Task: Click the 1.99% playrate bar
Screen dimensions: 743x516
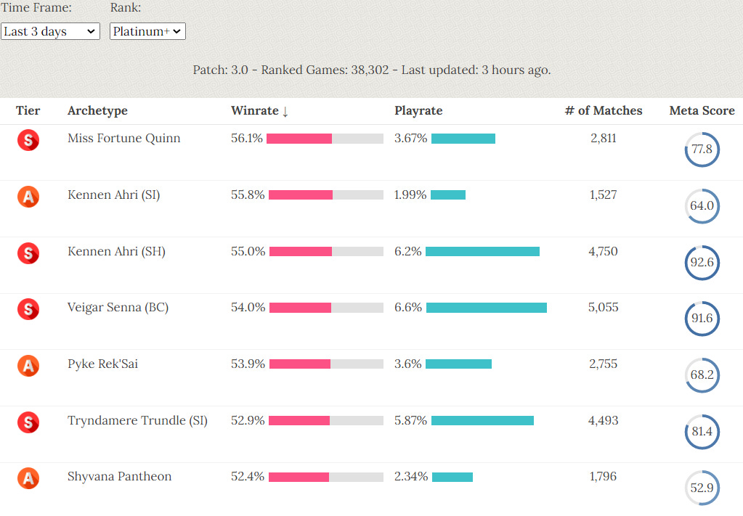Action: coord(448,194)
